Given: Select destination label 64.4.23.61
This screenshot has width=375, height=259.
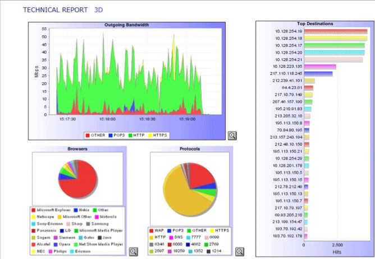Looking at the screenshot, I should 292,88.
